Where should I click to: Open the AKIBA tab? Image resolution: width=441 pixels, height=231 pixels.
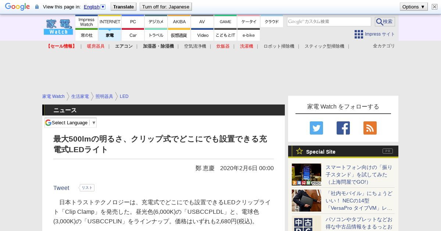[179, 22]
